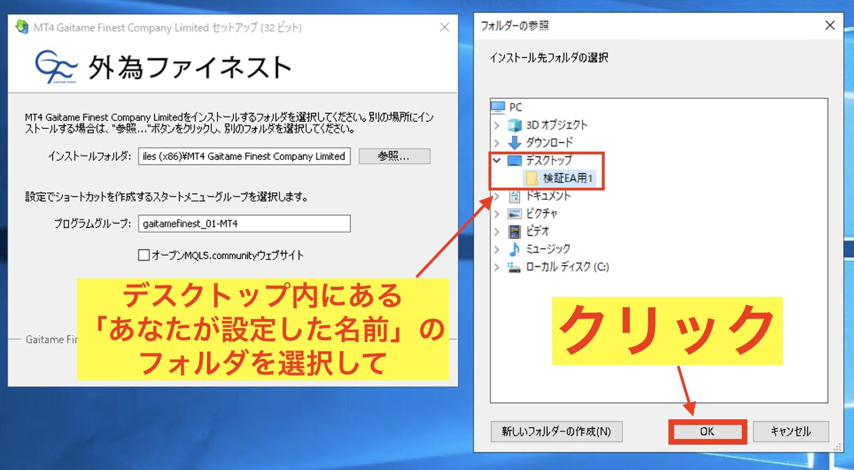The width and height of the screenshot is (854, 470).
Task: Collapse the デスクトップ tree node
Action: 497,160
